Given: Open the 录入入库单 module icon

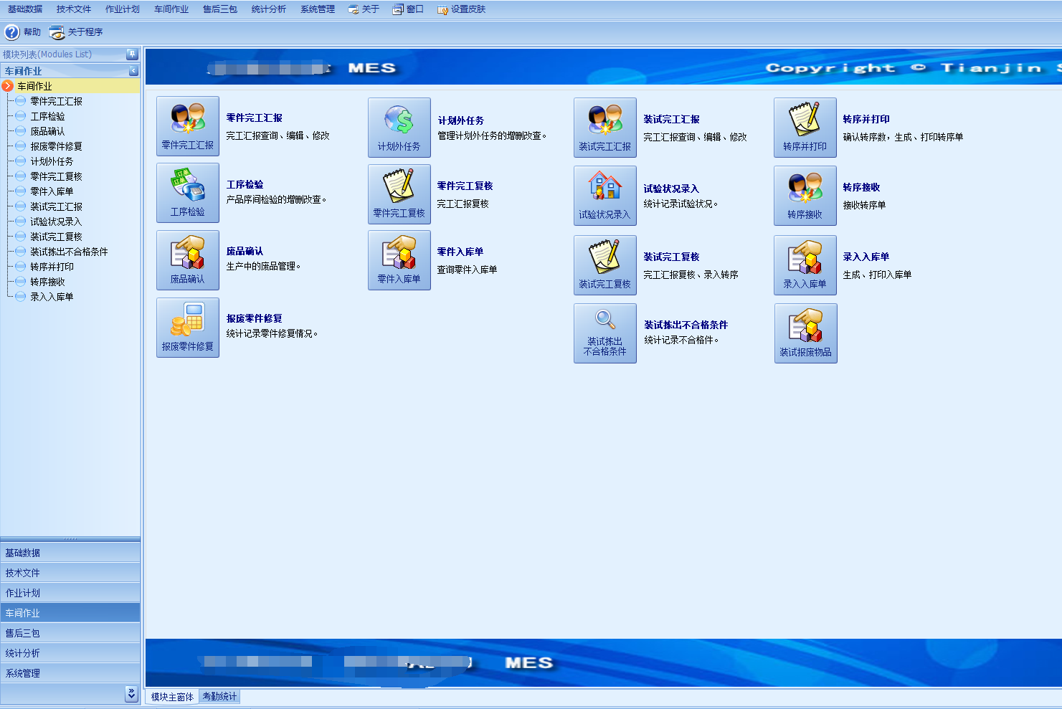Looking at the screenshot, I should (805, 265).
